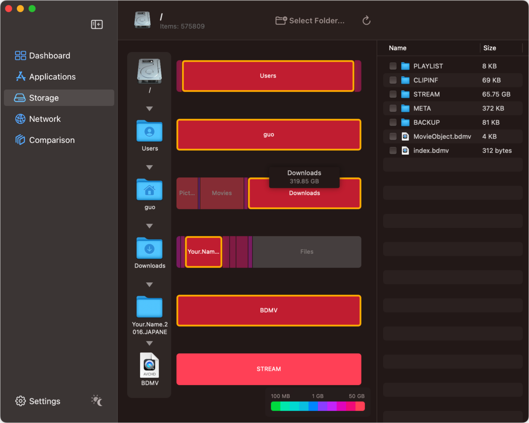Sort the list by the Size column

[490, 48]
